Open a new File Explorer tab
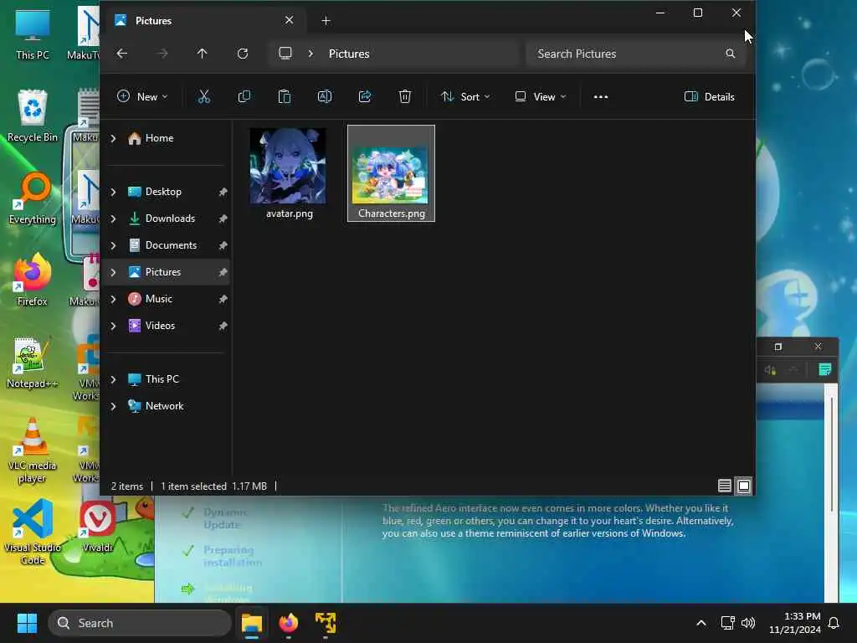 [326, 21]
